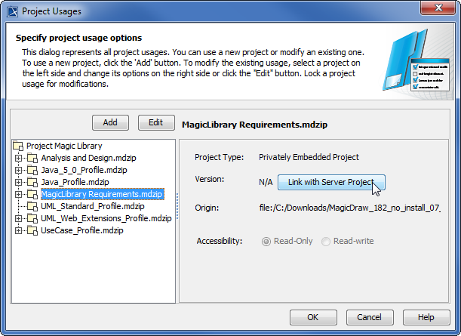
Task: Click the MagicLibrary Requirements.mdzip heading
Action: click(x=254, y=125)
